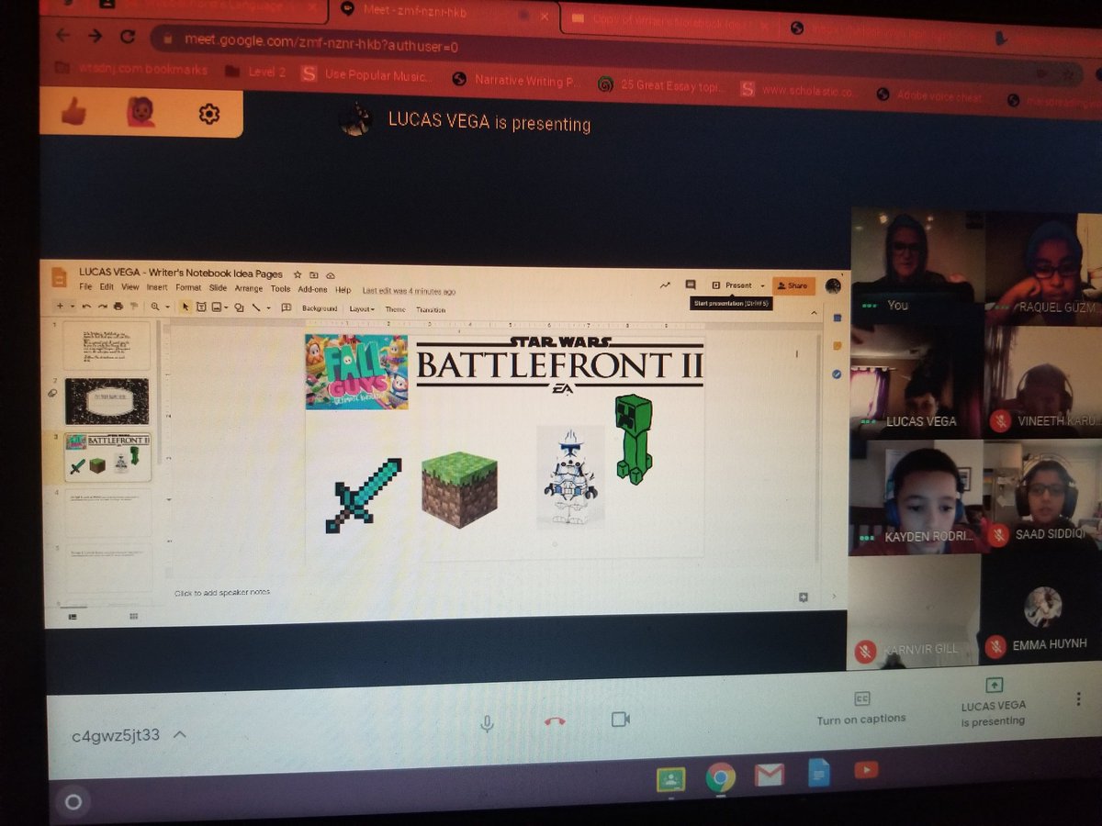Open the Keep notes icon in side panel
The height and width of the screenshot is (826, 1102).
coord(838,346)
